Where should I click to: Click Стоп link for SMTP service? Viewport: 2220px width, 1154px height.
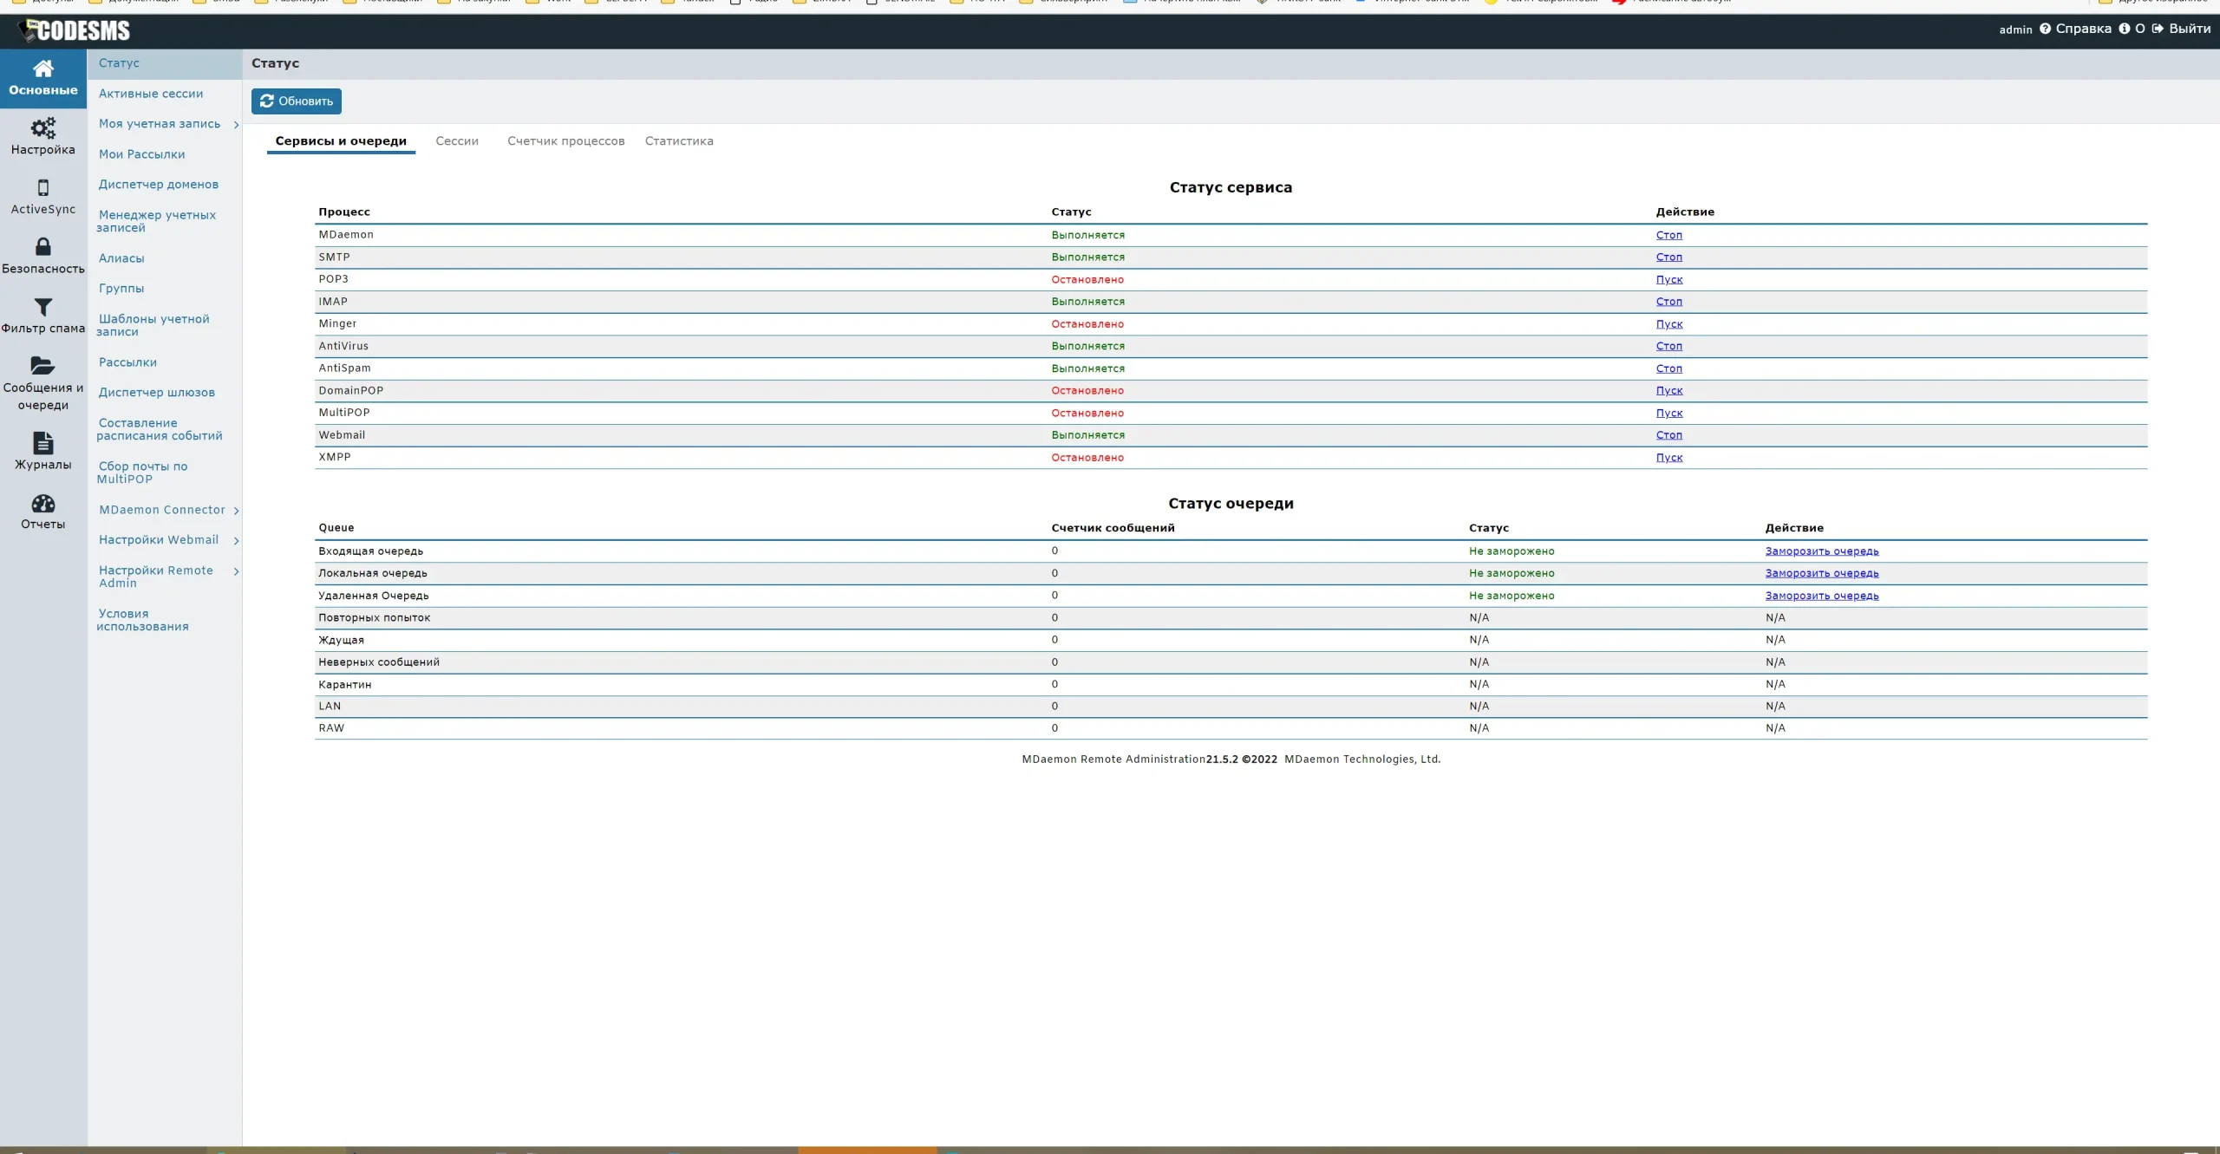pyautogui.click(x=1668, y=258)
